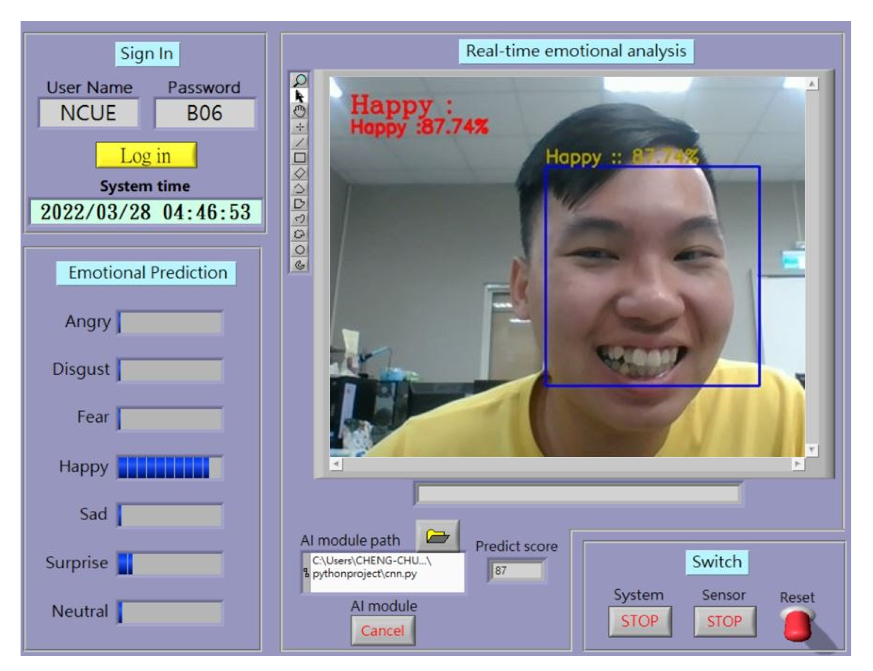Toggle the Sensor STOP switch
This screenshot has height=671, width=873.
tap(724, 621)
